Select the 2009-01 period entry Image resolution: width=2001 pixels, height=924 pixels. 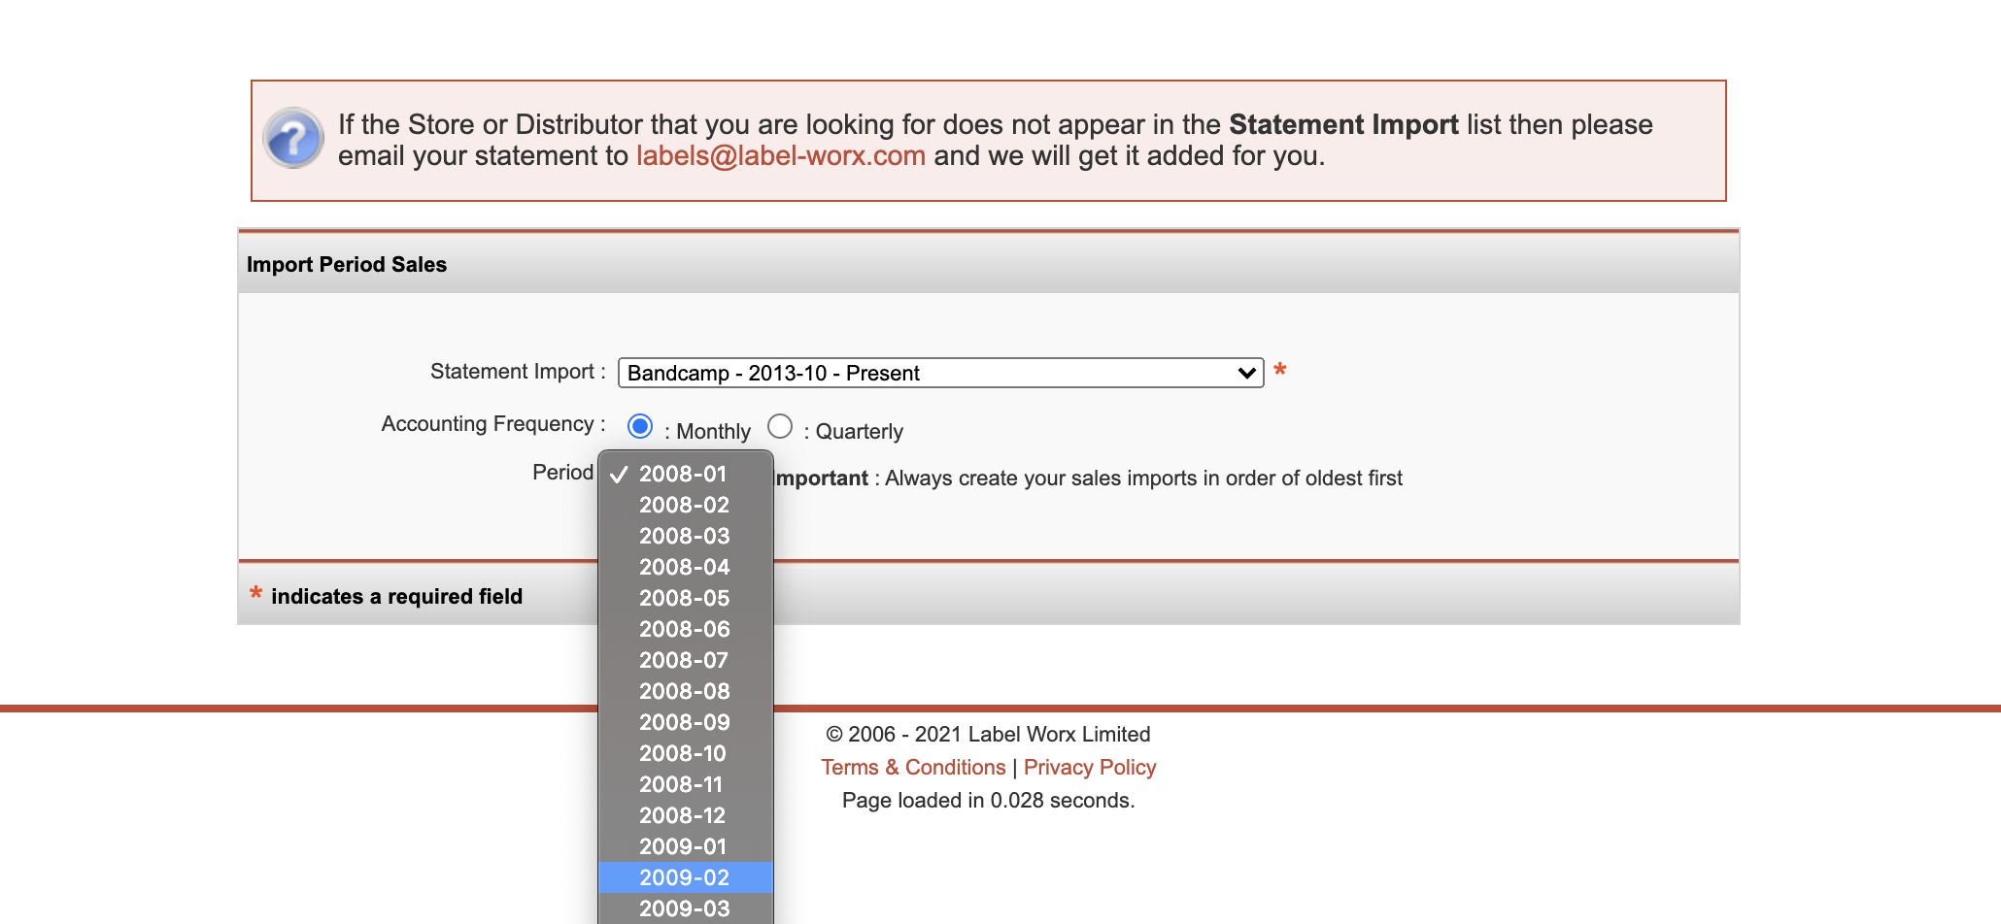coord(686,846)
